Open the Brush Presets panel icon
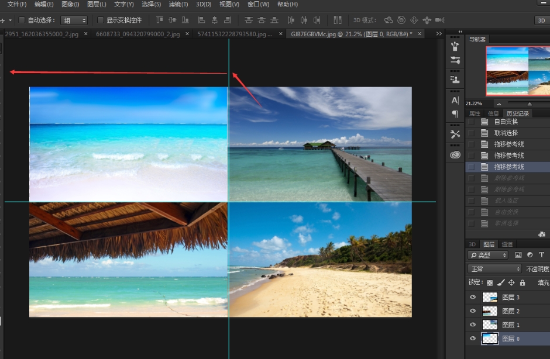550x359 pixels. pos(455,46)
